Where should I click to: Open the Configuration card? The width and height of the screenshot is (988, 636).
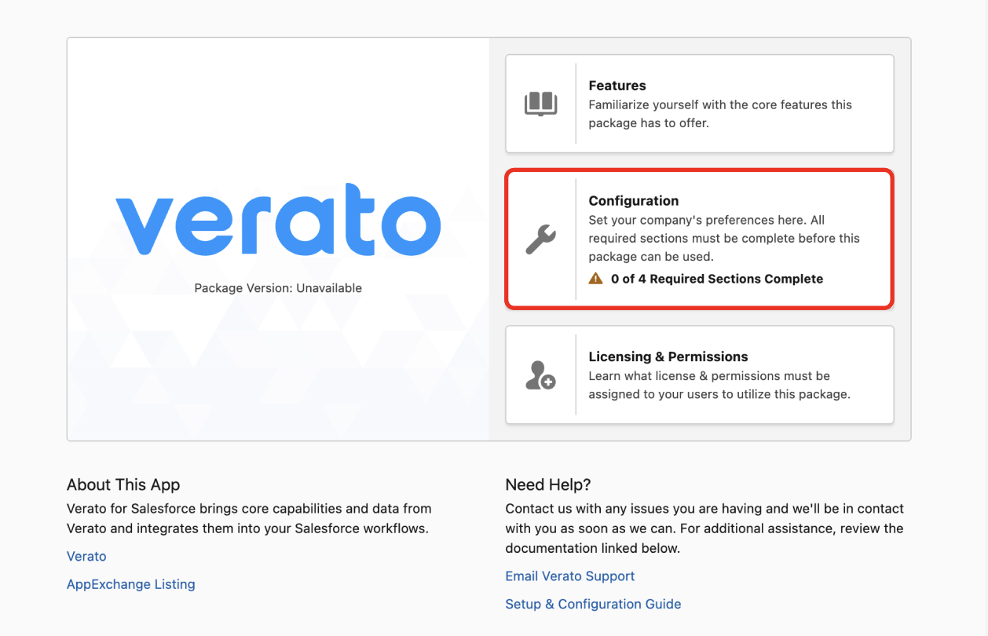tap(700, 239)
